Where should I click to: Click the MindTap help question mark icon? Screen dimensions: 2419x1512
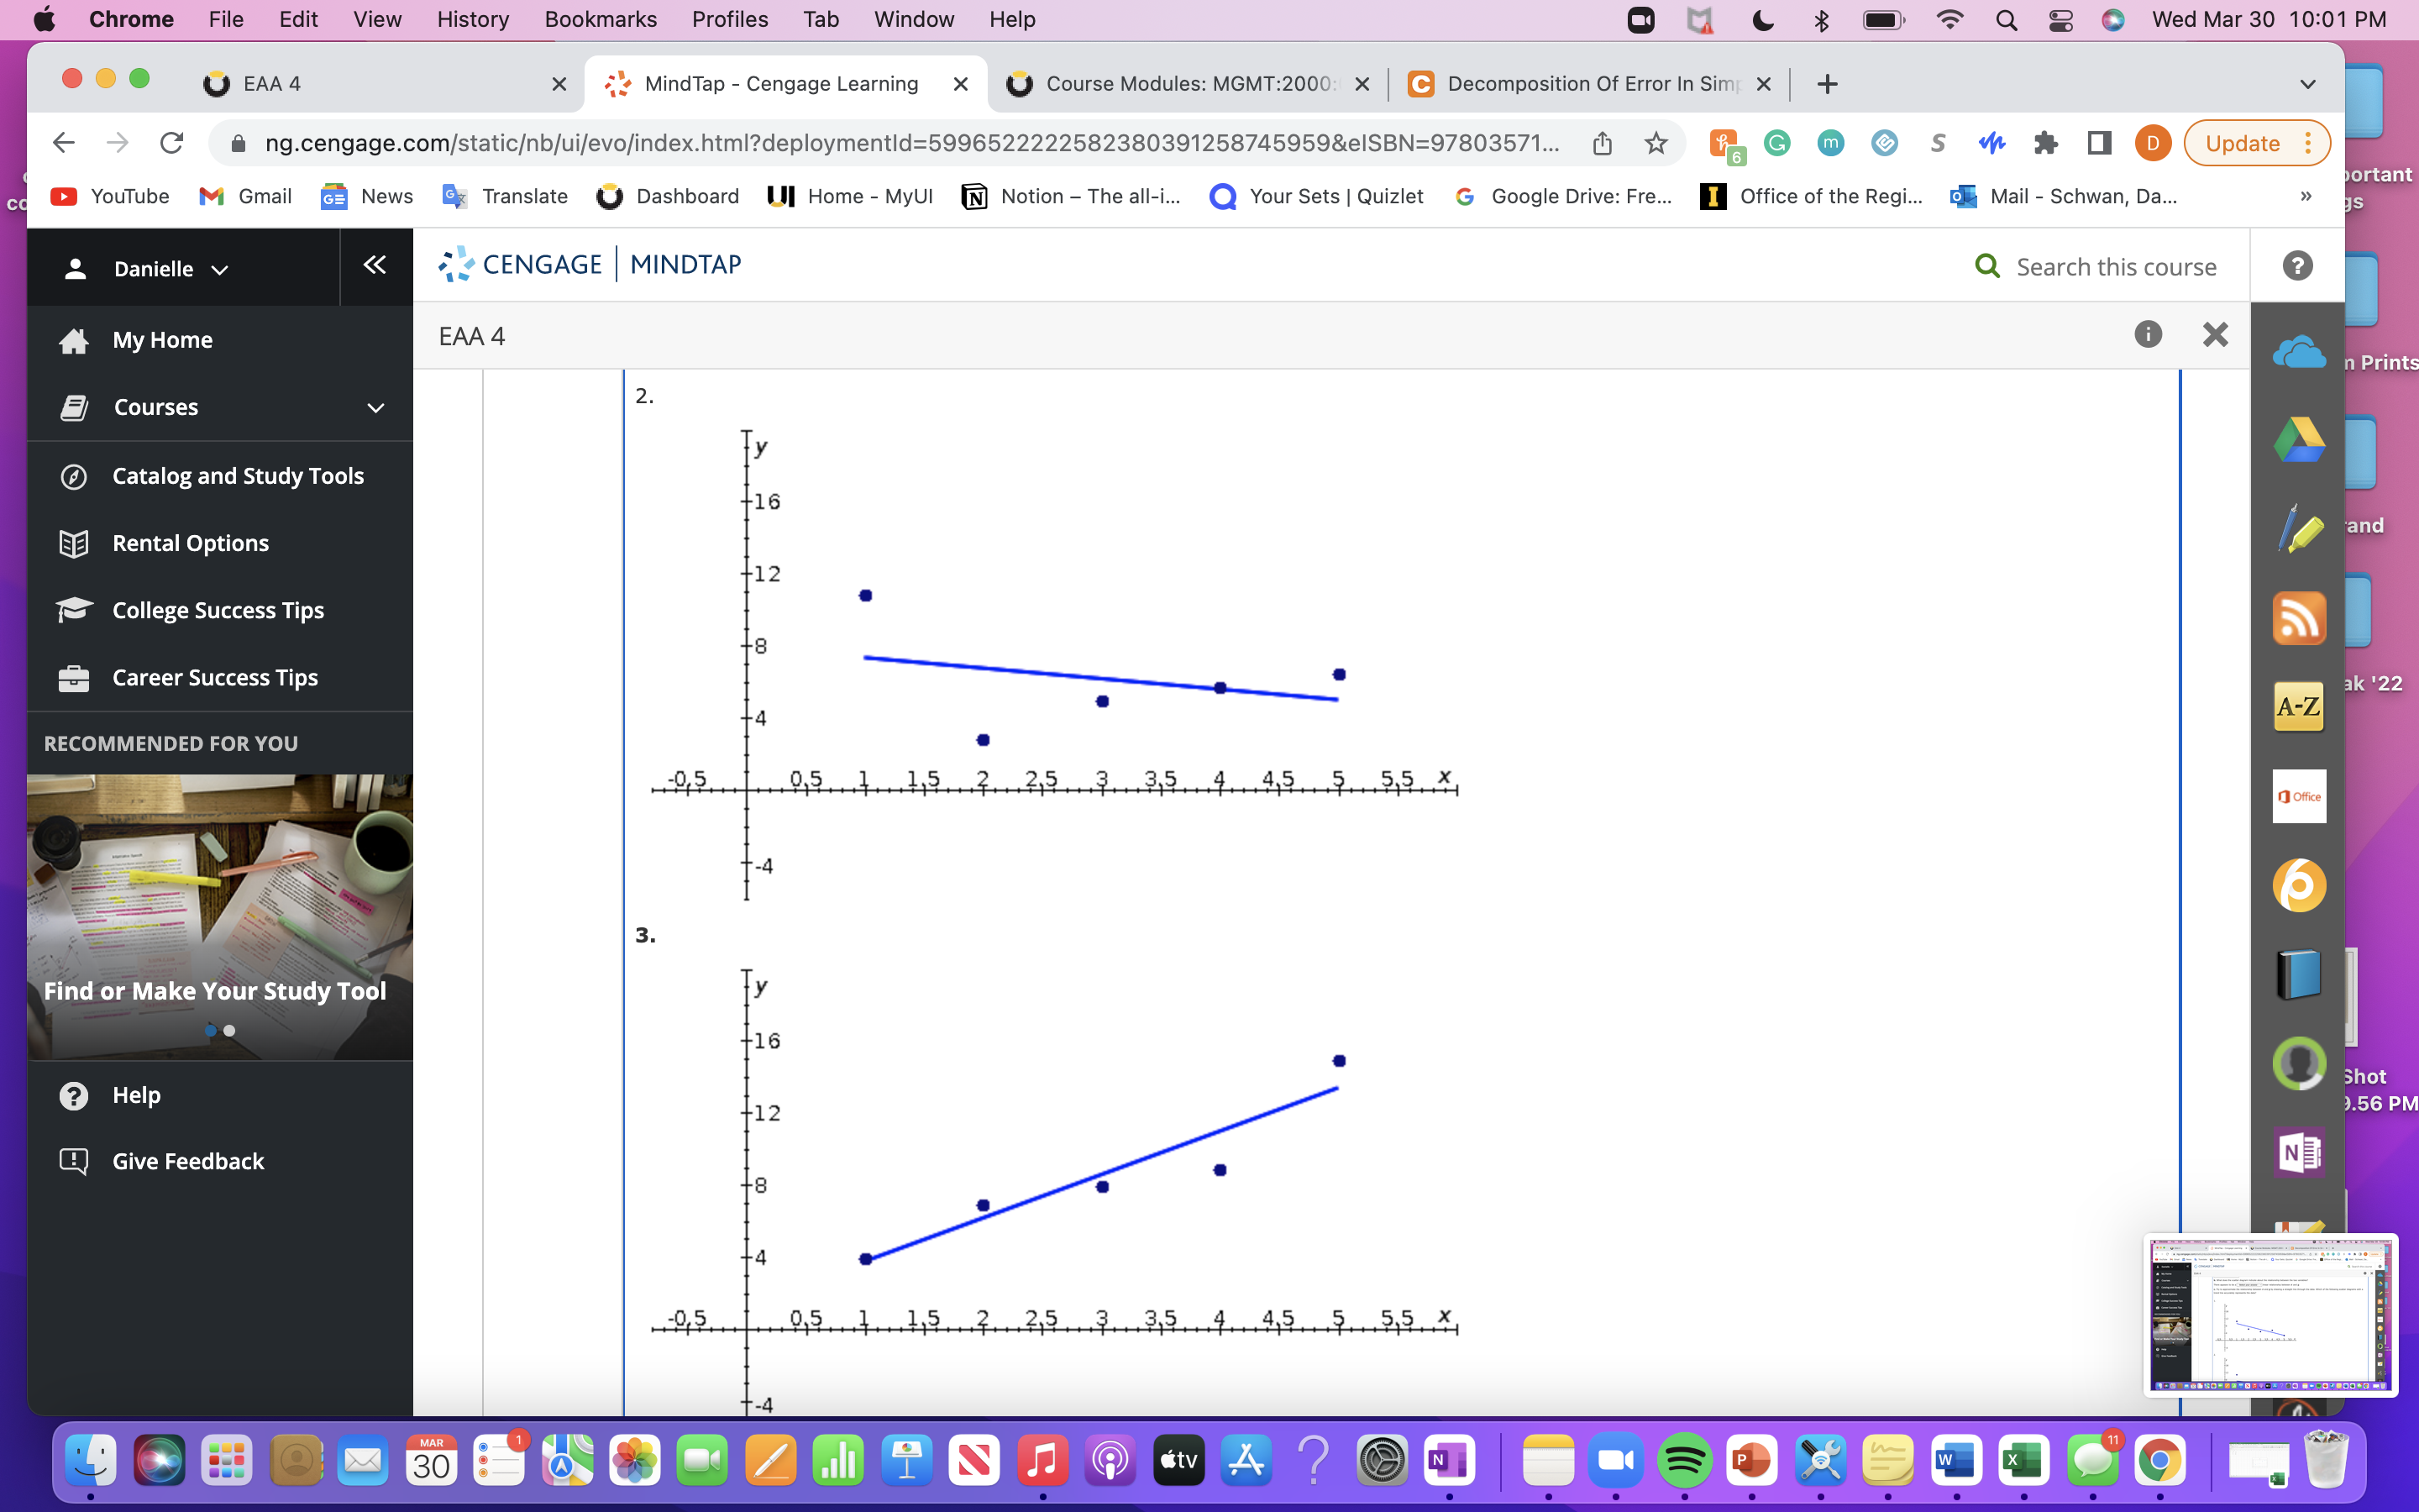[x=2297, y=265]
